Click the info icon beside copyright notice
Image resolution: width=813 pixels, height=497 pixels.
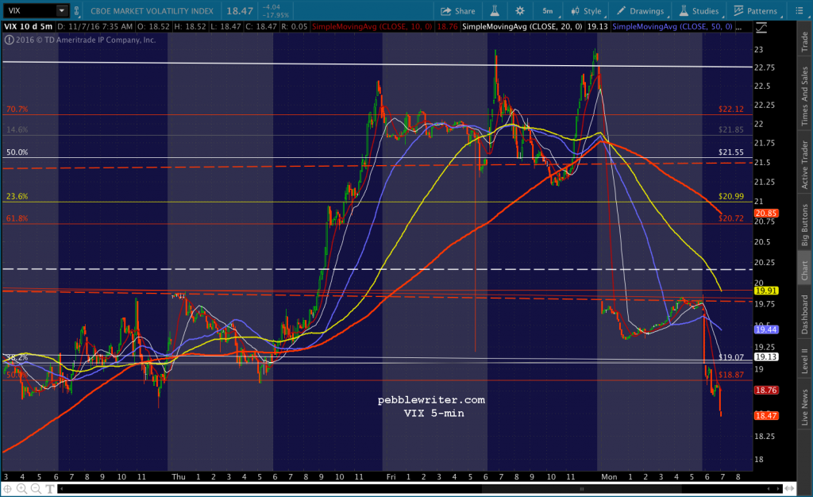click(10, 40)
